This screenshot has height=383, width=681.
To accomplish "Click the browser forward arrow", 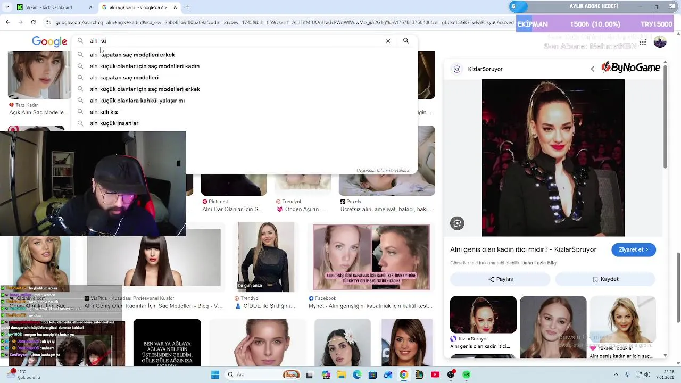I will [20, 22].
